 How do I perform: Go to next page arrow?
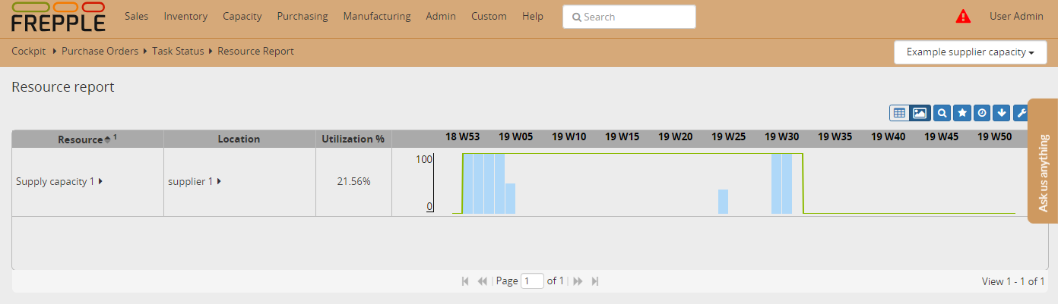click(x=578, y=281)
